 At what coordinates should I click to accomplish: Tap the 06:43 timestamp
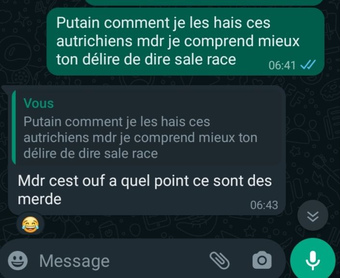coord(264,205)
